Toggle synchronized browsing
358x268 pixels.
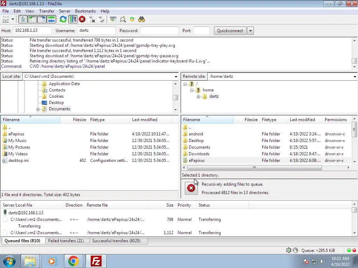point(132,20)
